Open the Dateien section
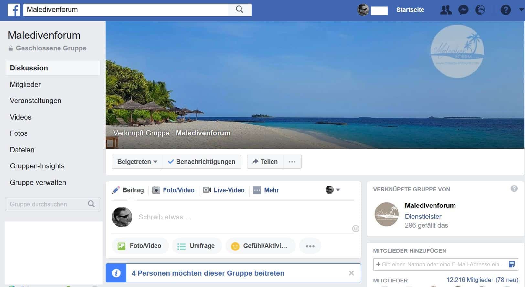This screenshot has width=525, height=287. 22,150
